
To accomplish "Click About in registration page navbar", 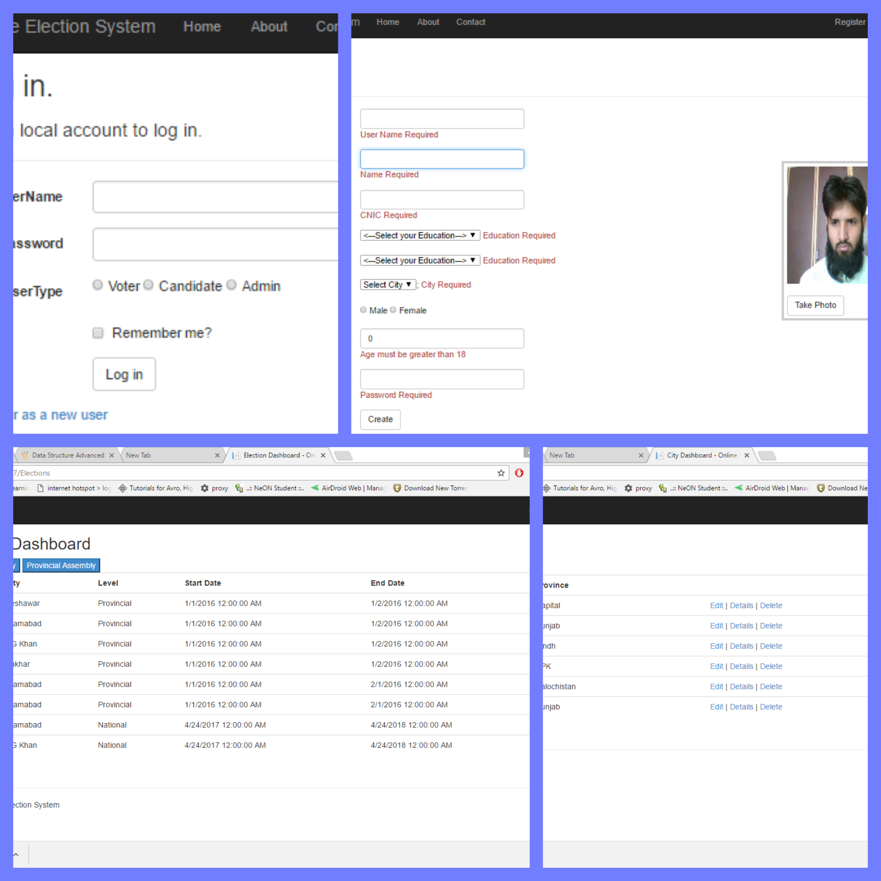I will coord(428,22).
